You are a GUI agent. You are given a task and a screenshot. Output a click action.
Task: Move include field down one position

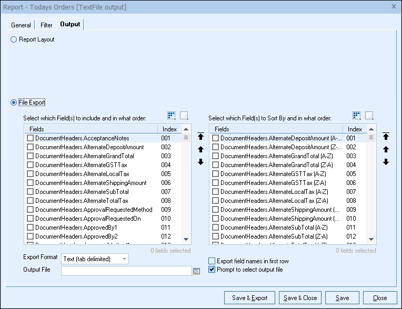pyautogui.click(x=200, y=162)
